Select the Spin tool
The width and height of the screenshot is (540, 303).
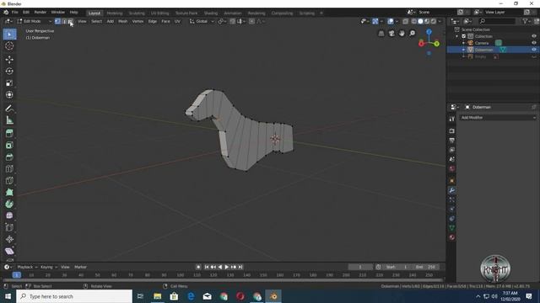pyautogui.click(x=9, y=204)
